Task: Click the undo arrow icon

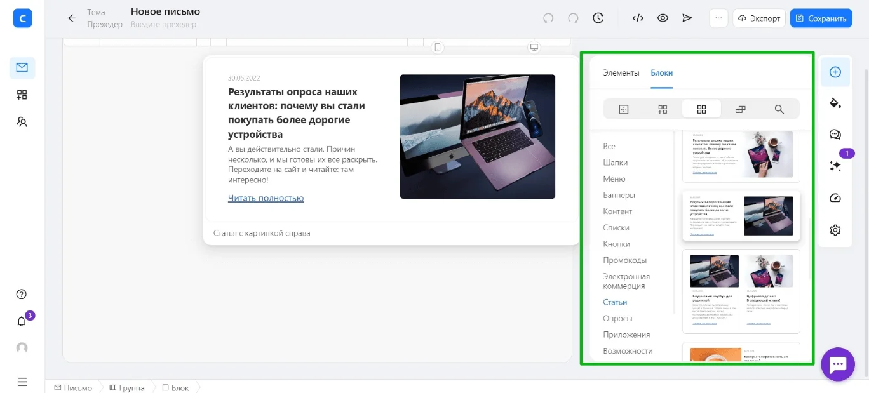Action: [548, 18]
